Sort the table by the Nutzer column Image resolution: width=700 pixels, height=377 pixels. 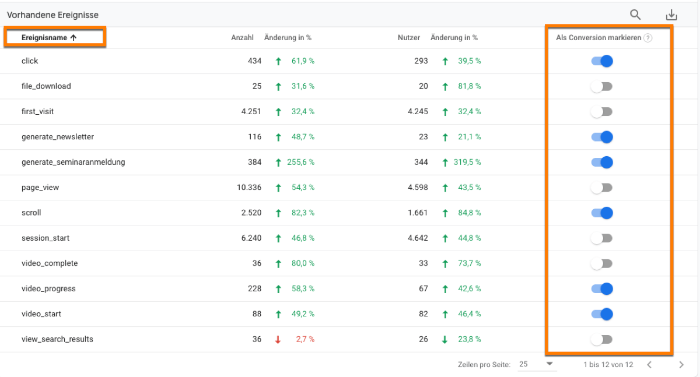coord(408,37)
